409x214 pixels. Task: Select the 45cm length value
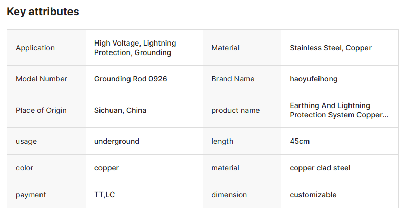(x=300, y=141)
